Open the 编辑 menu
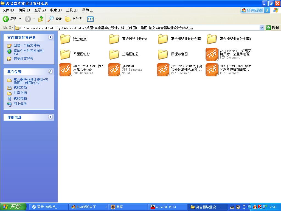The image size is (281, 211). point(24,10)
